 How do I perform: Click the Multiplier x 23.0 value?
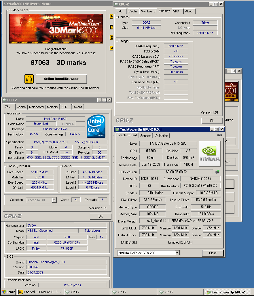click(40, 178)
